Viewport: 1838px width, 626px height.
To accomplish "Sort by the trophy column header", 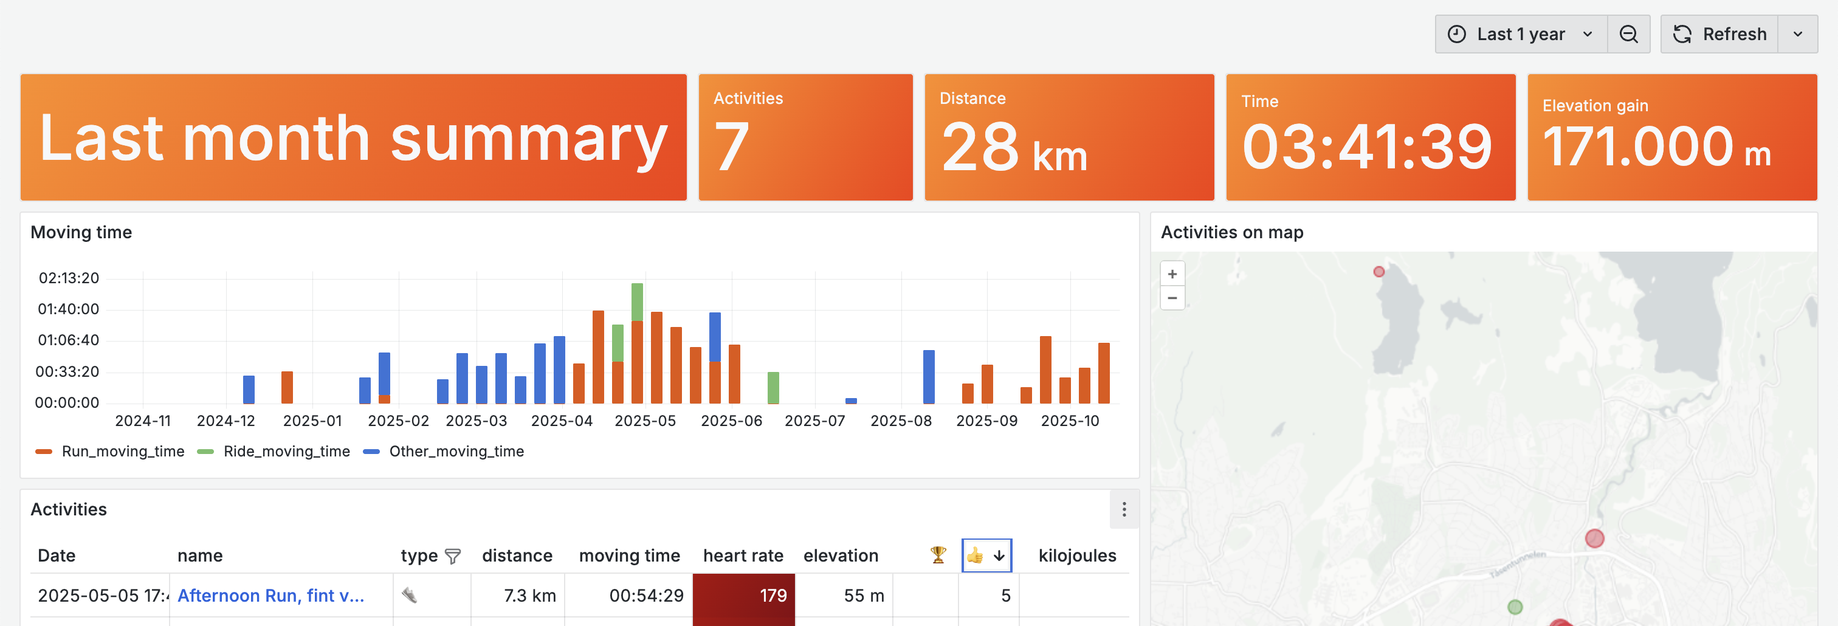I will [938, 555].
